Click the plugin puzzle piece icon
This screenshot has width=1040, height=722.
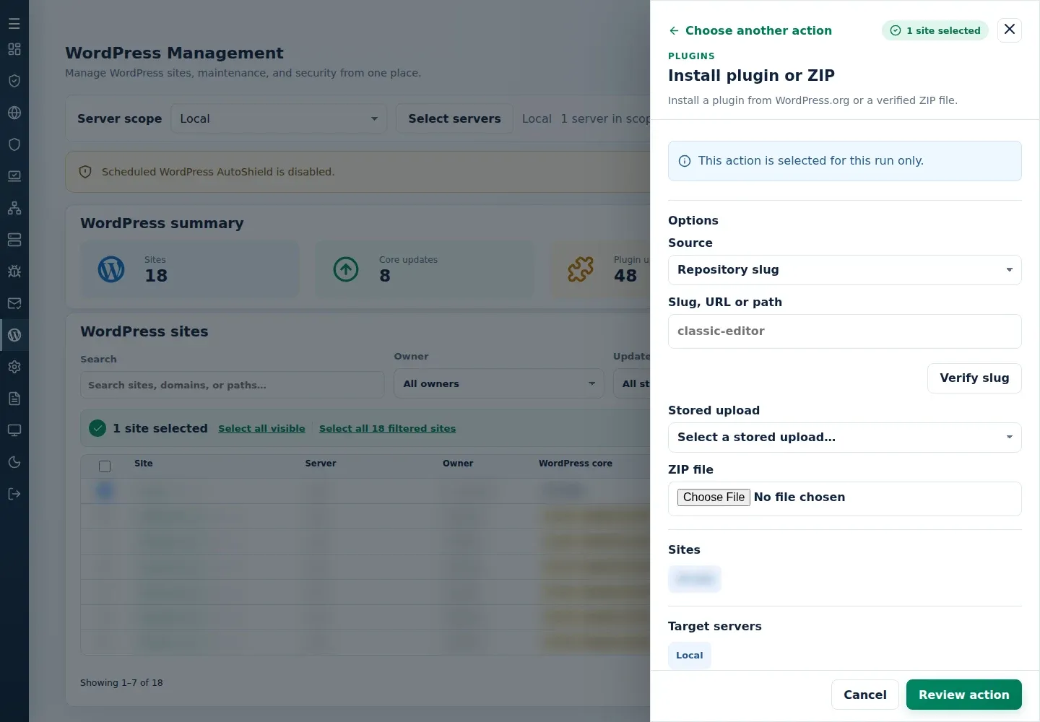coord(581,269)
